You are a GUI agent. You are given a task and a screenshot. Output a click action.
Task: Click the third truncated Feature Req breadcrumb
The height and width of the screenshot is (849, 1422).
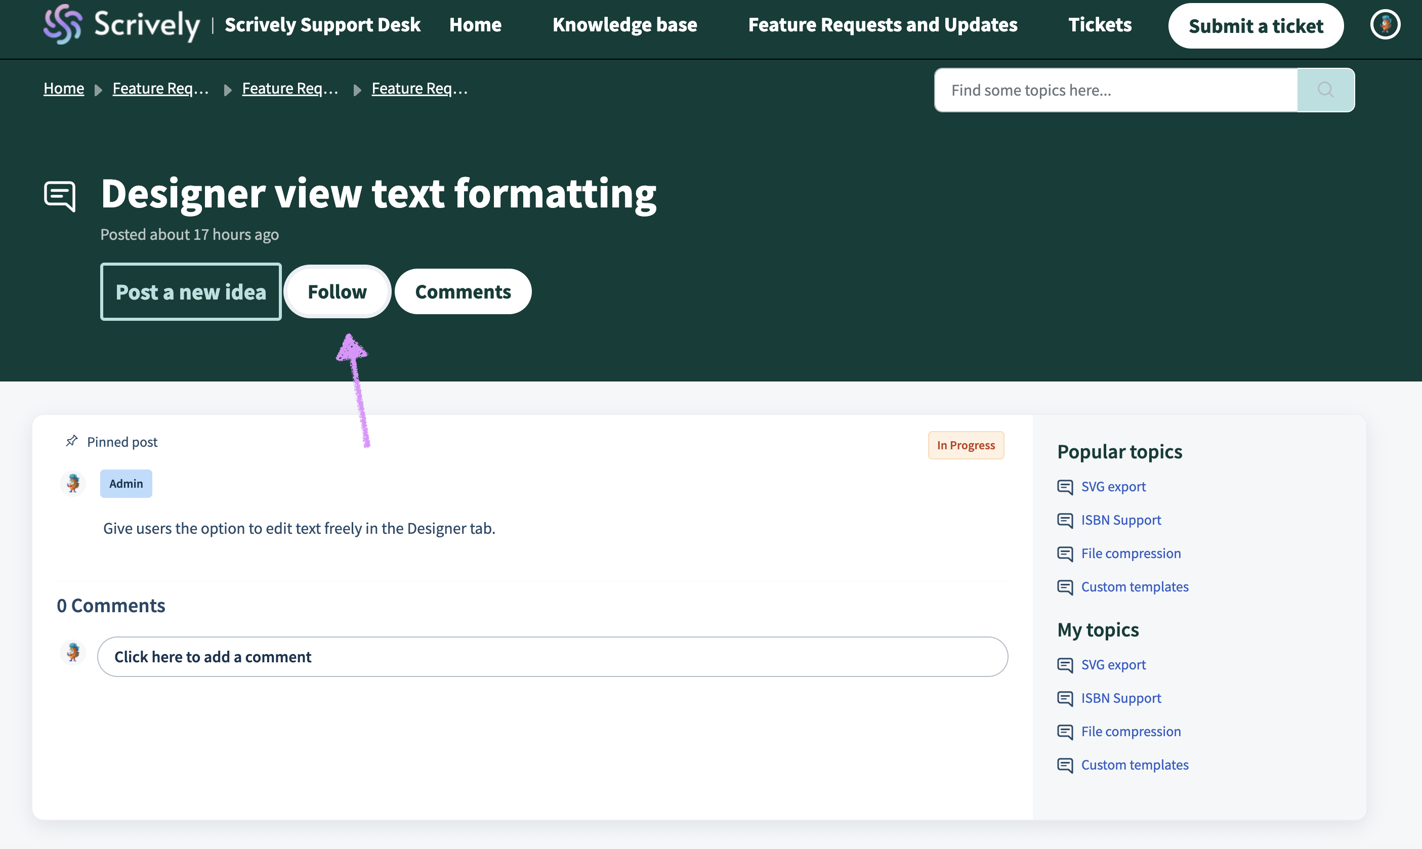(420, 89)
